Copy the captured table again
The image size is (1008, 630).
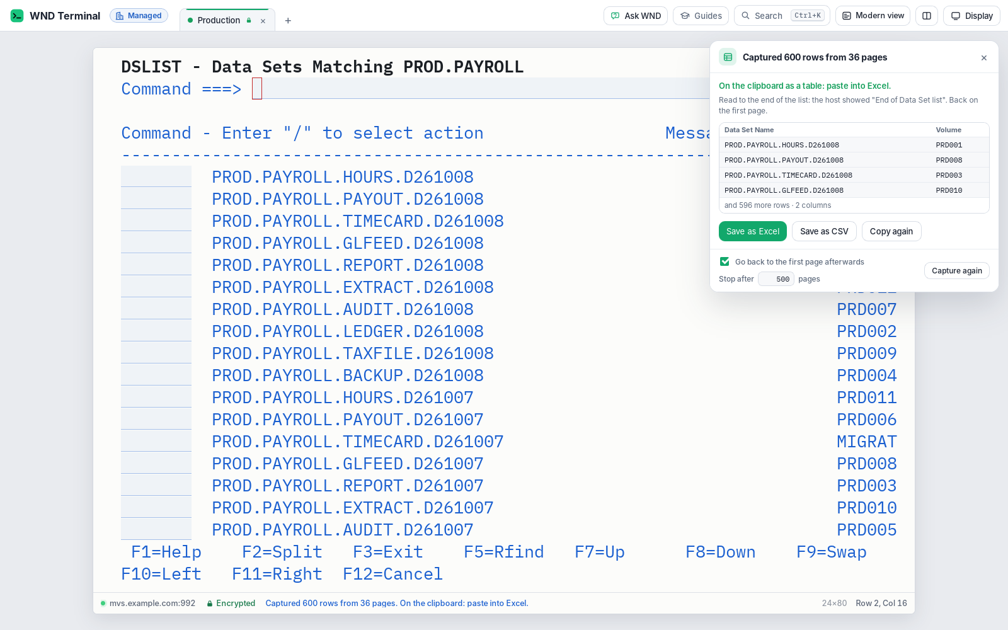(x=891, y=231)
